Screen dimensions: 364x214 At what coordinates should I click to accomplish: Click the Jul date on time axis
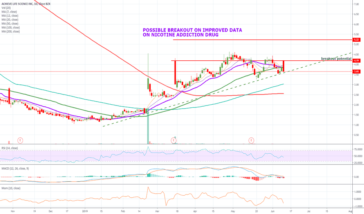[309, 211]
